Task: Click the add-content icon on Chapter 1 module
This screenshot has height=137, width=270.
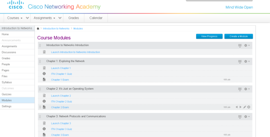Action: coord(240,61)
